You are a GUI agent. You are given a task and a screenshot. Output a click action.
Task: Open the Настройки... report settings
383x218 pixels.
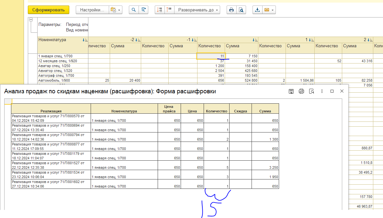(x=92, y=10)
